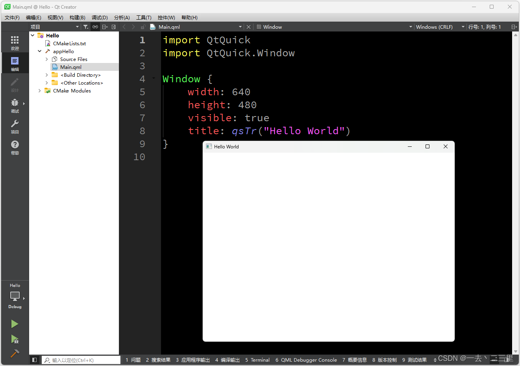Screen dimensions: 520x366
Task: Open the 控件(W) menu
Action: (x=166, y=17)
